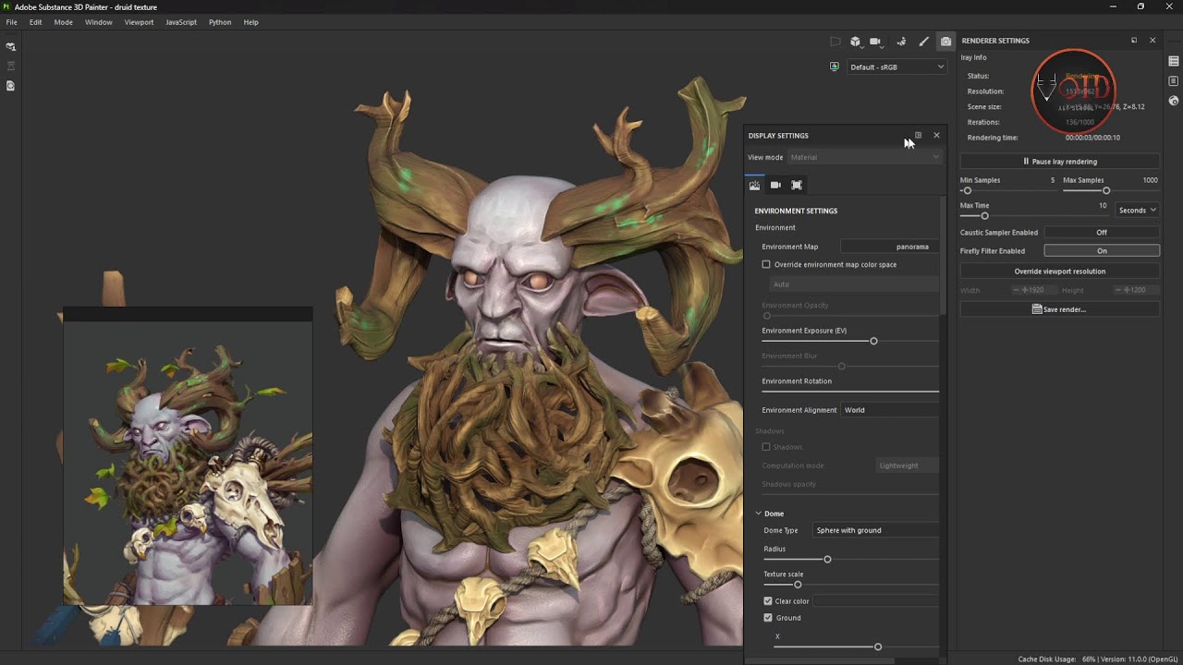Close the Display Settings panel

coord(936,136)
